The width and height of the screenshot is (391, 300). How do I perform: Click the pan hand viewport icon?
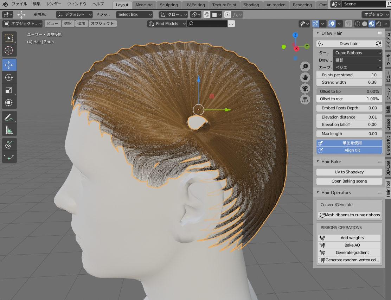pos(305,77)
